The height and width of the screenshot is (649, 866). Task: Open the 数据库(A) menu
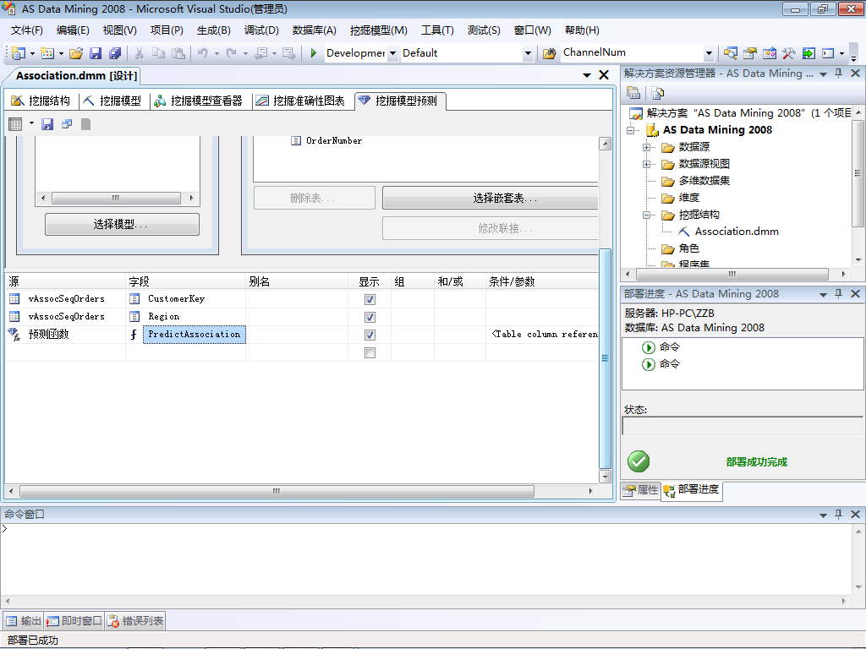tap(315, 30)
